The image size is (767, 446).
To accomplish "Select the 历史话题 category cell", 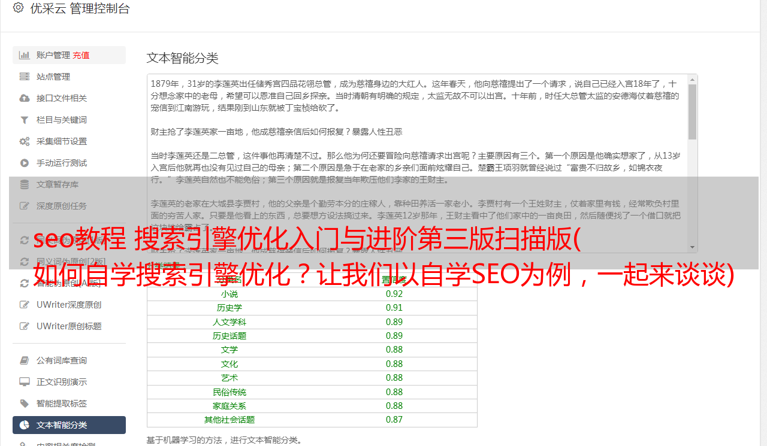I will click(230, 336).
